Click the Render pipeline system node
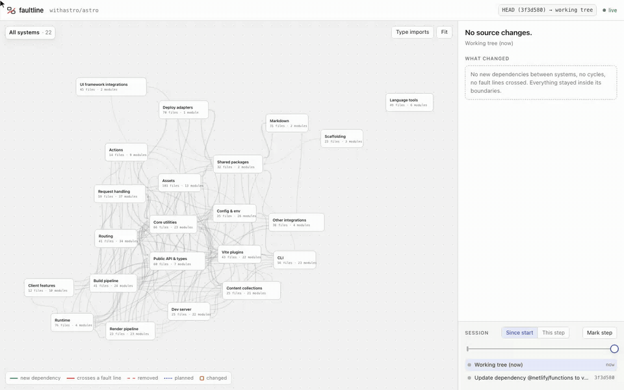 tap(131, 331)
